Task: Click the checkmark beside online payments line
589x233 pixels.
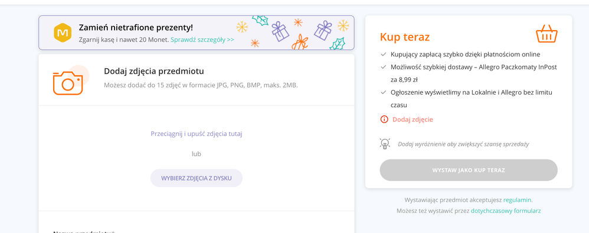Action: click(x=384, y=54)
